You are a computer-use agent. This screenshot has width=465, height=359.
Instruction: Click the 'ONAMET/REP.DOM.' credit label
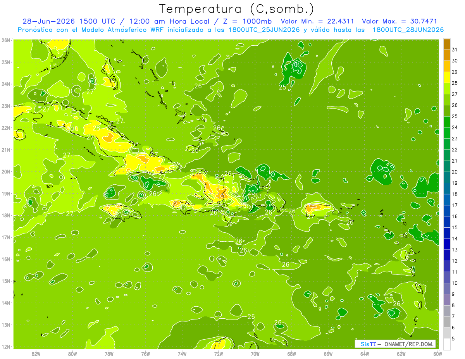click(409, 344)
